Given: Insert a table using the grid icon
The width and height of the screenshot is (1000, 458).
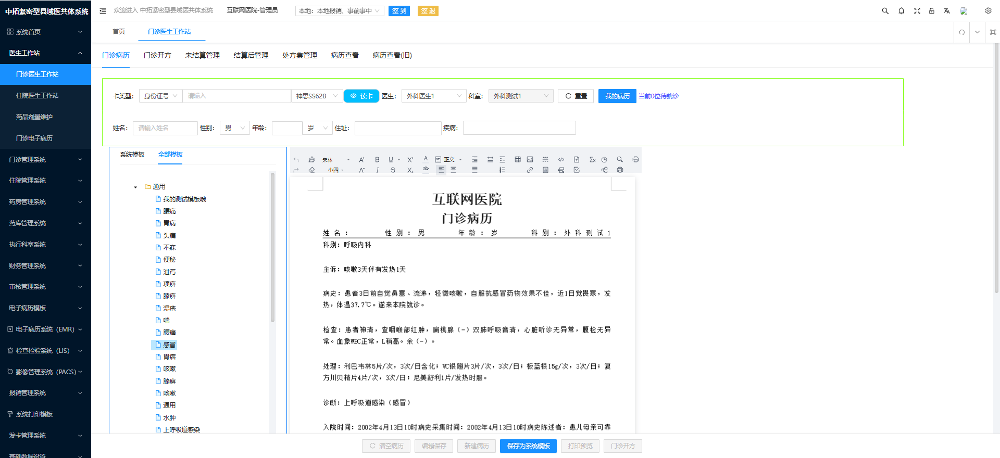Looking at the screenshot, I should pyautogui.click(x=518, y=160).
